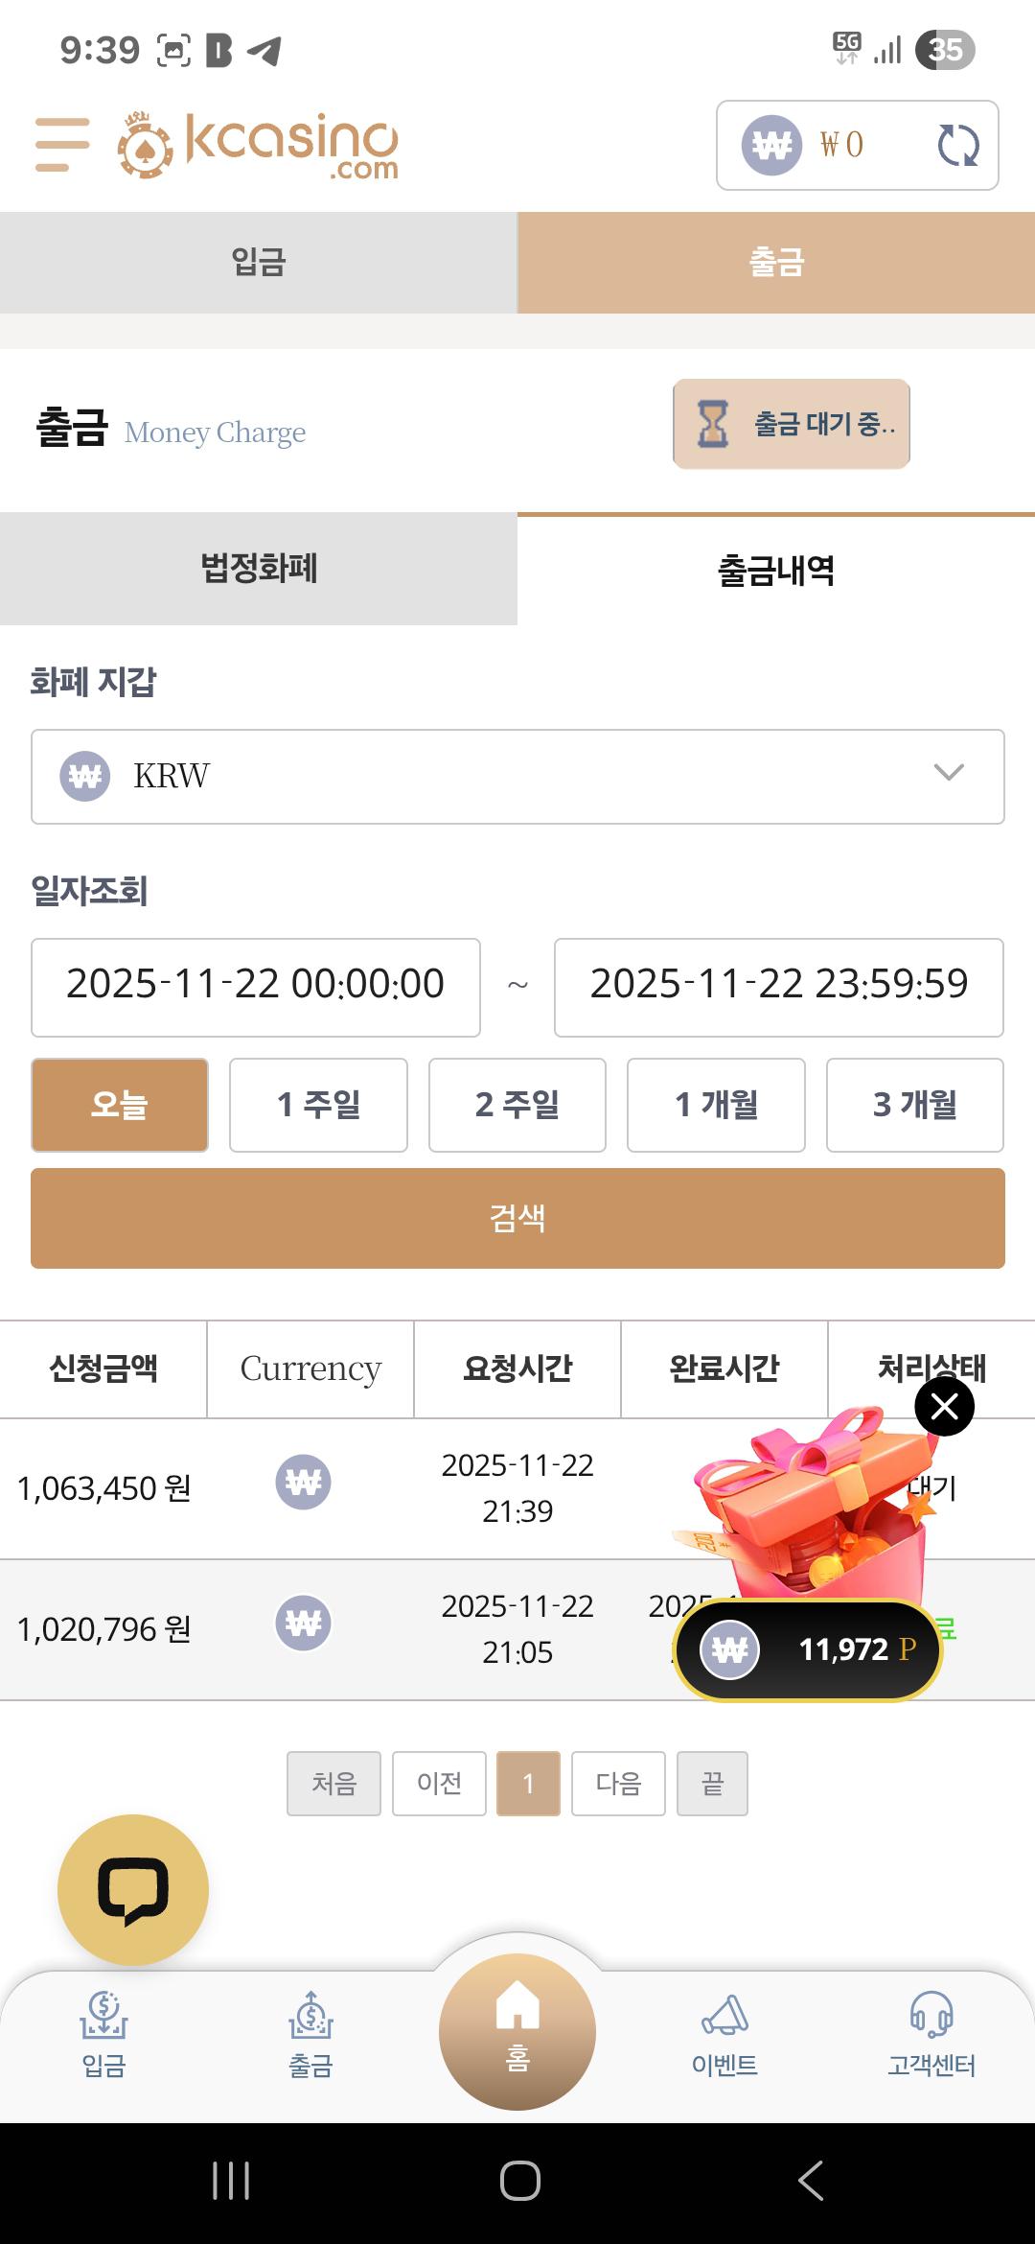Tap the 출금 대기 중 status button
This screenshot has height=2244, width=1035.
pyautogui.click(x=792, y=424)
